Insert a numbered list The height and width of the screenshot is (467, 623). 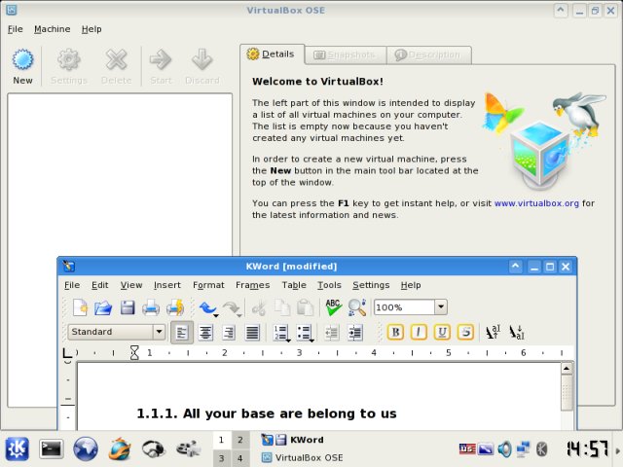[280, 333]
